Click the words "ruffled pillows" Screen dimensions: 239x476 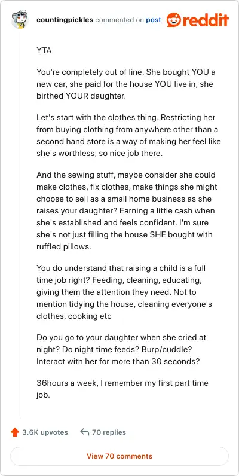click(x=63, y=246)
